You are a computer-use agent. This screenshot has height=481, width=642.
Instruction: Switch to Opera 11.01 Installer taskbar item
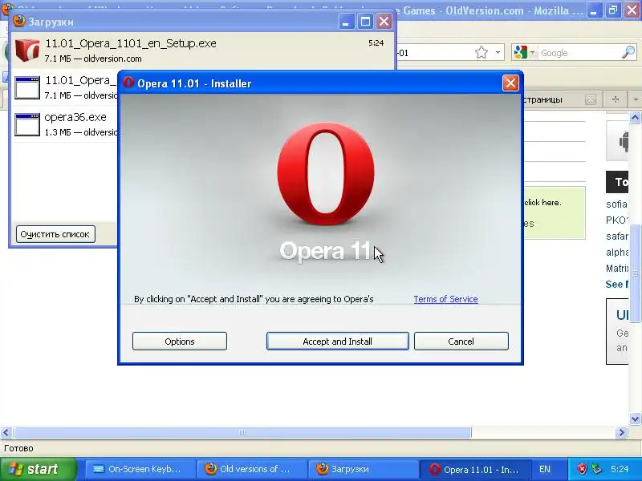(x=474, y=469)
